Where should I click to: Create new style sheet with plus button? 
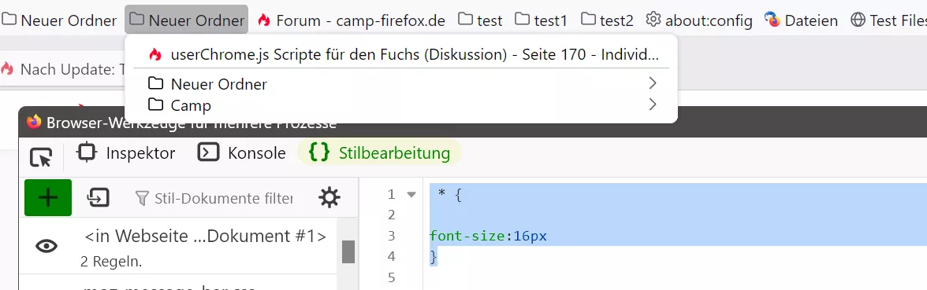48,197
